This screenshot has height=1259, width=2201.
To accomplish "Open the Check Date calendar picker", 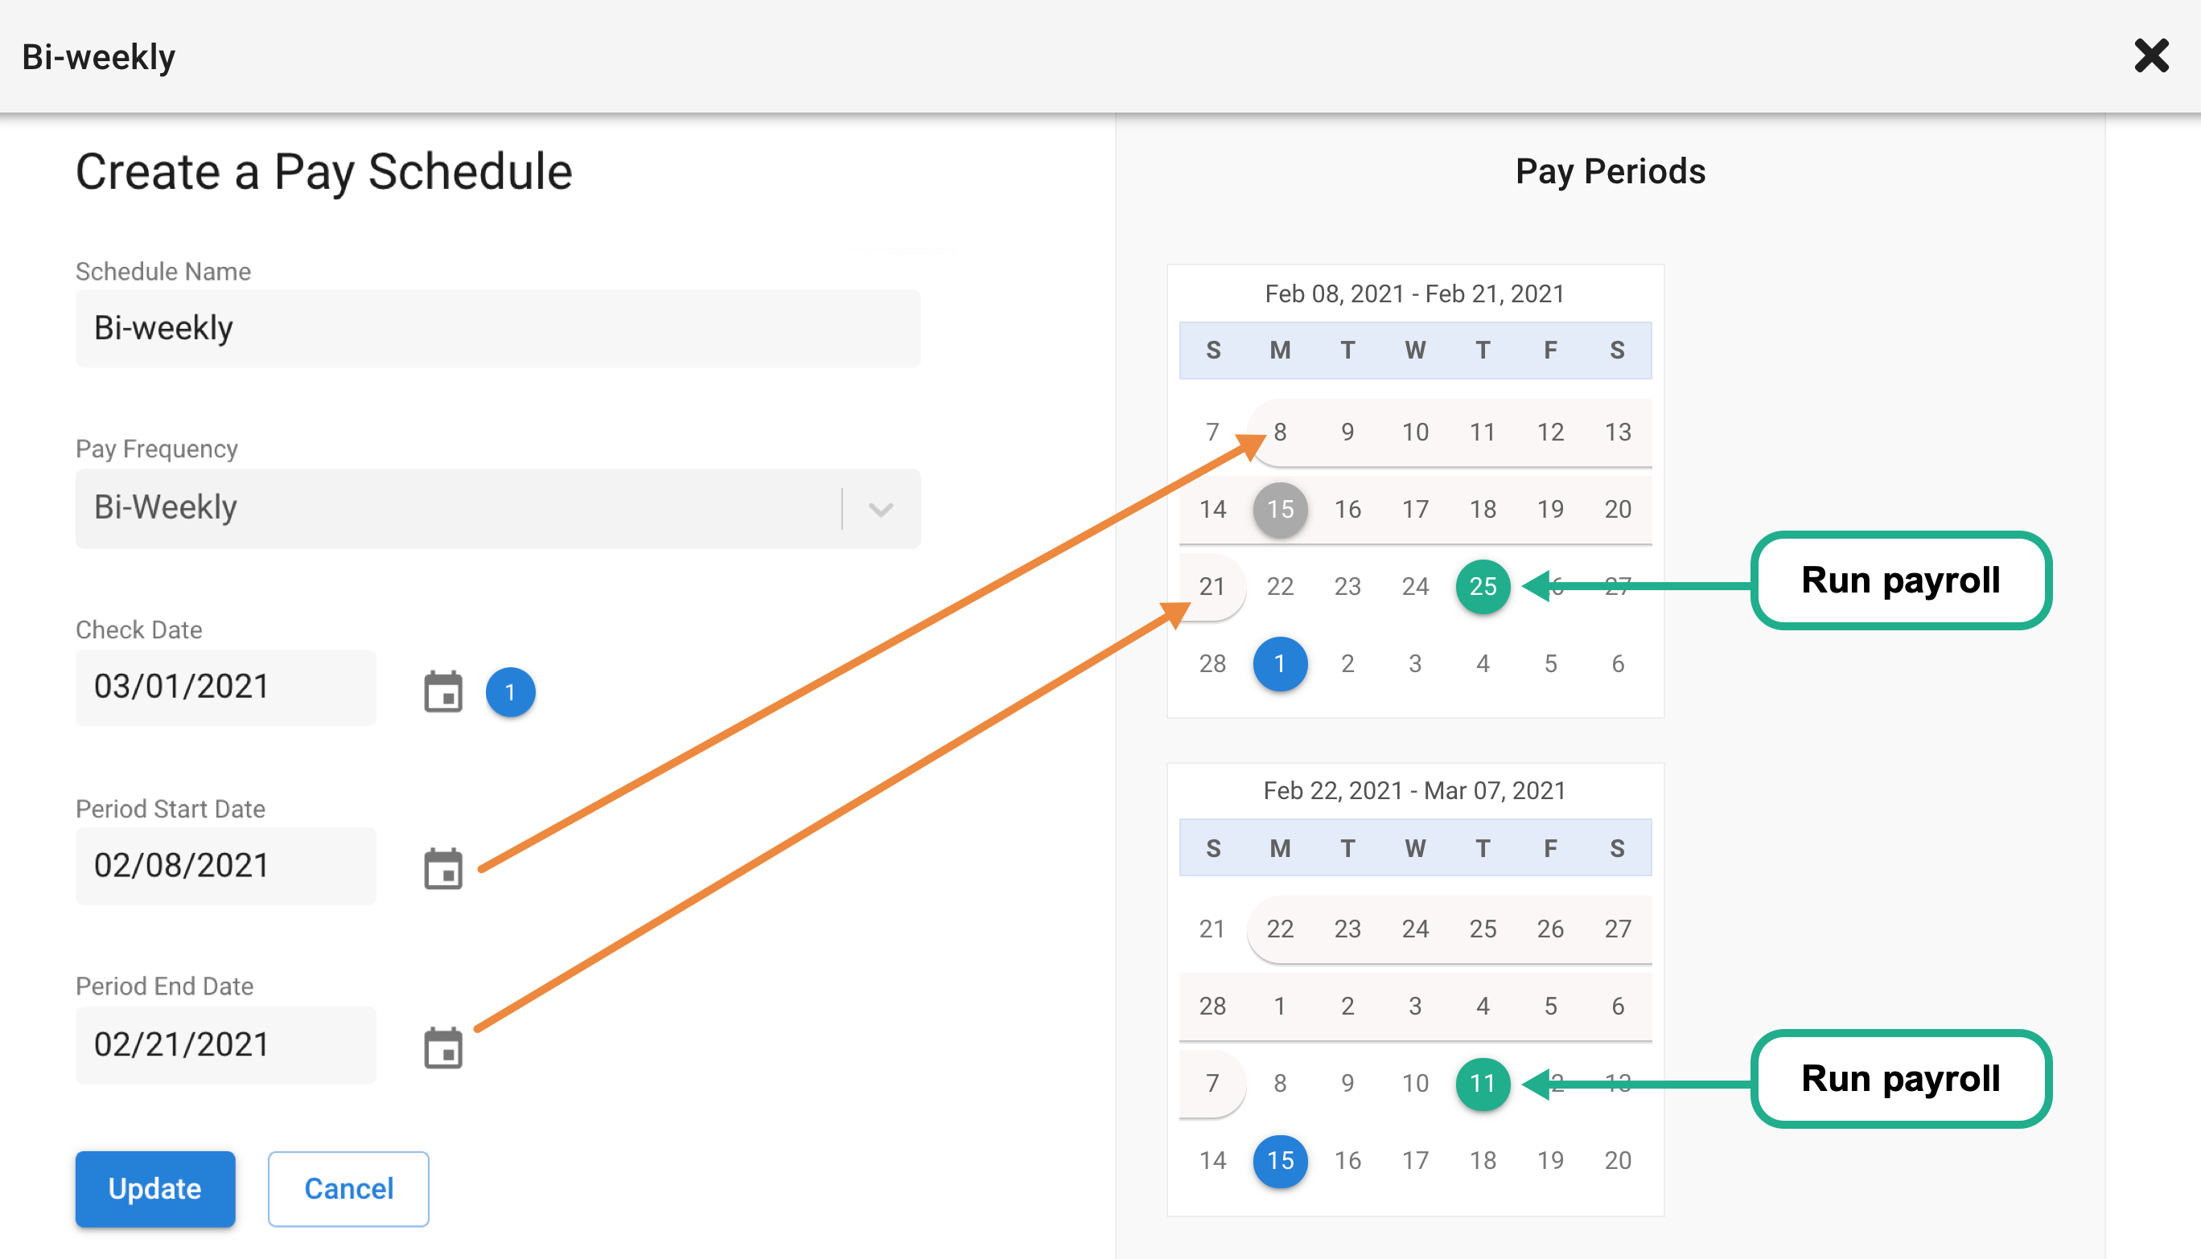I will (443, 691).
